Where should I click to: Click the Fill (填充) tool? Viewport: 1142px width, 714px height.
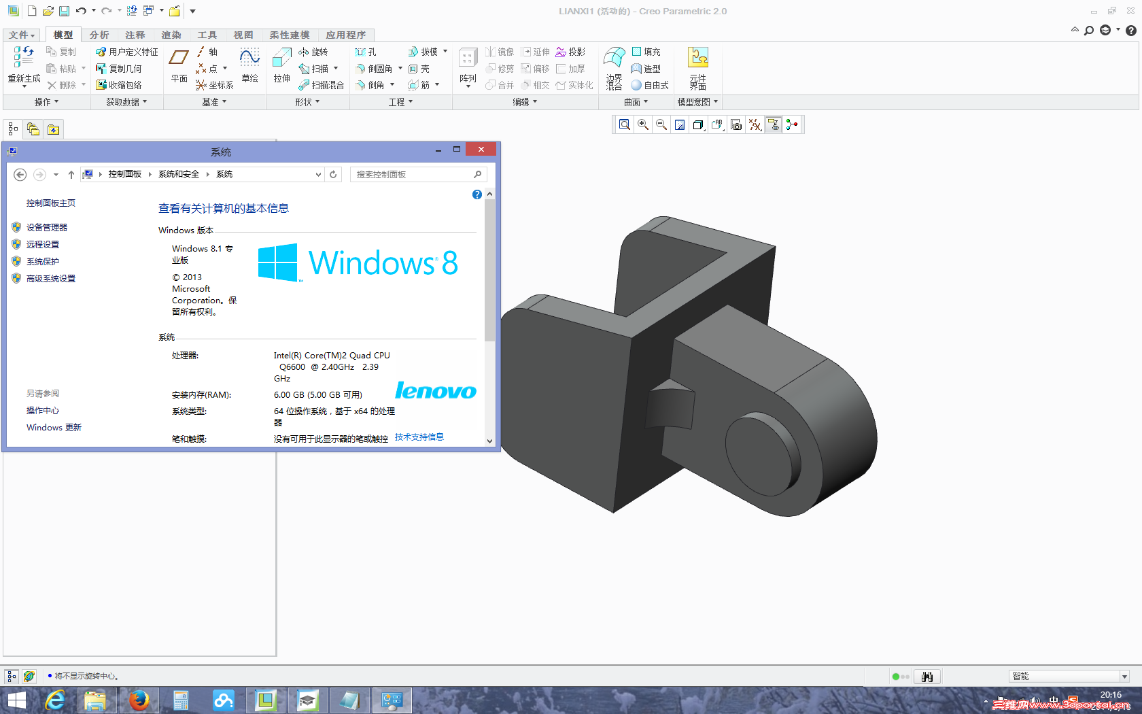point(646,52)
